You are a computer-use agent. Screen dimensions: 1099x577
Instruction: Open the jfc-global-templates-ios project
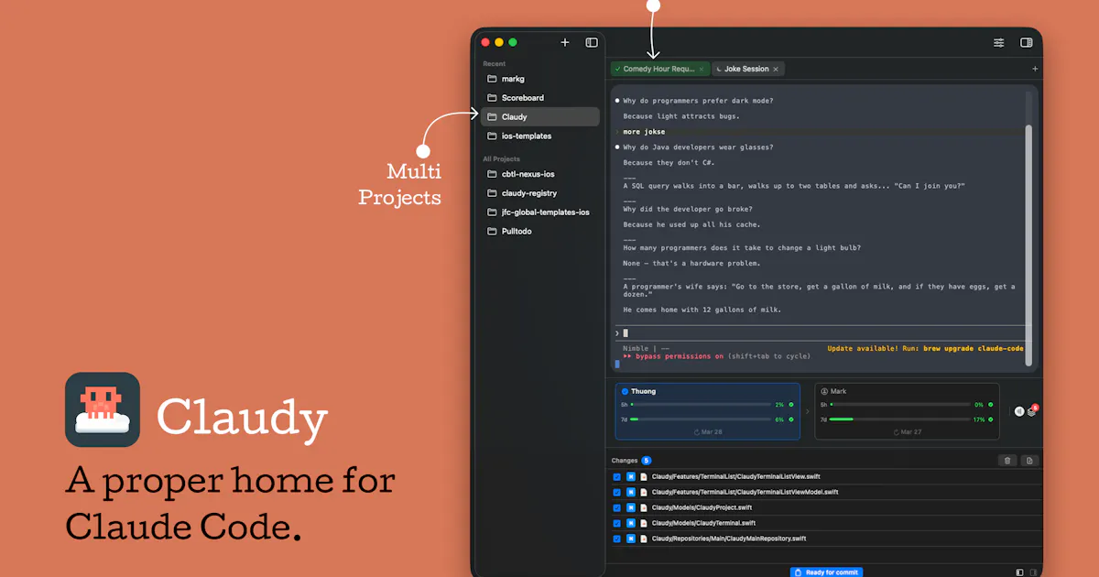[539, 212]
